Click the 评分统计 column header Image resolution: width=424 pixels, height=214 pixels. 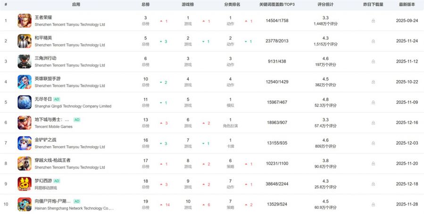(x=325, y=4)
